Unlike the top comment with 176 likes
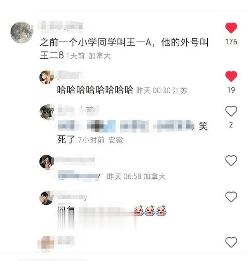 [x=231, y=28]
